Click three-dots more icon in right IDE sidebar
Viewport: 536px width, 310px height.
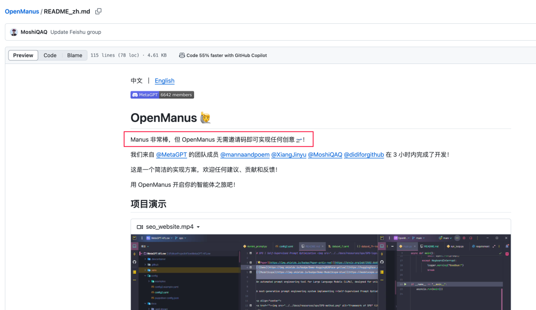(382, 280)
